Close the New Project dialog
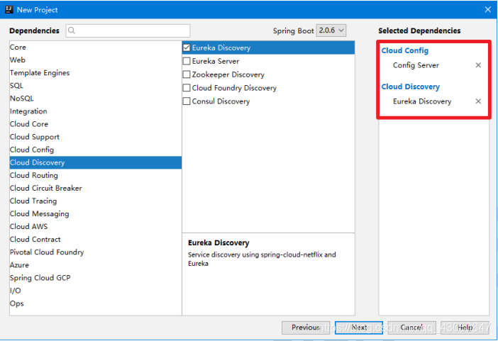Screen dimensions: 498x341 coord(488,9)
